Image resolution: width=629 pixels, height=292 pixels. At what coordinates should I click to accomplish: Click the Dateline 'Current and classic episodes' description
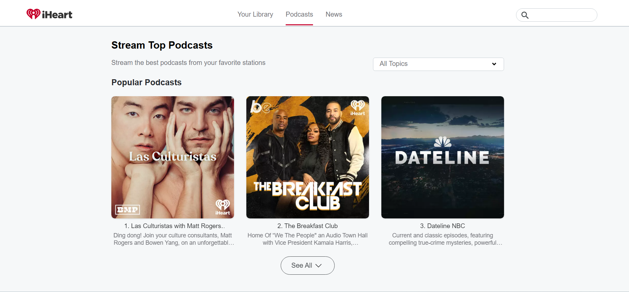pos(442,239)
